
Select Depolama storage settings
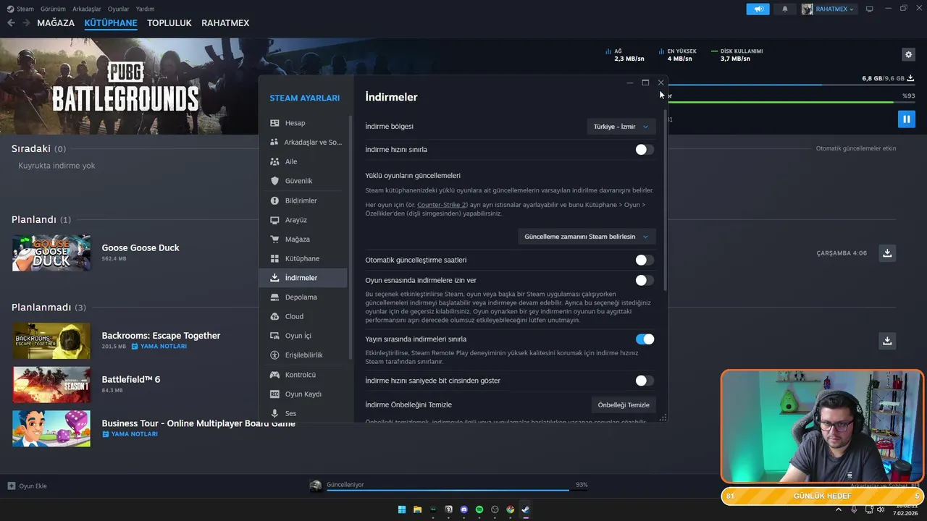coord(303,297)
